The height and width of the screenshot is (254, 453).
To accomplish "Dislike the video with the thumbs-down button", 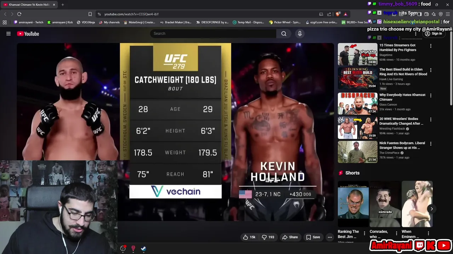I will click(268, 237).
